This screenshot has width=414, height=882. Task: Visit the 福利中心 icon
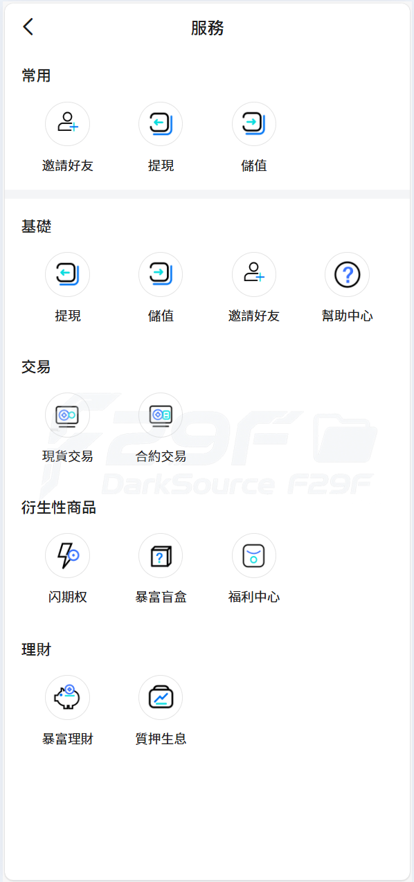pyautogui.click(x=254, y=555)
